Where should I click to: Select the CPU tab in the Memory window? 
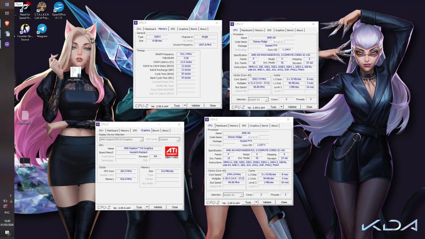pos(139,29)
